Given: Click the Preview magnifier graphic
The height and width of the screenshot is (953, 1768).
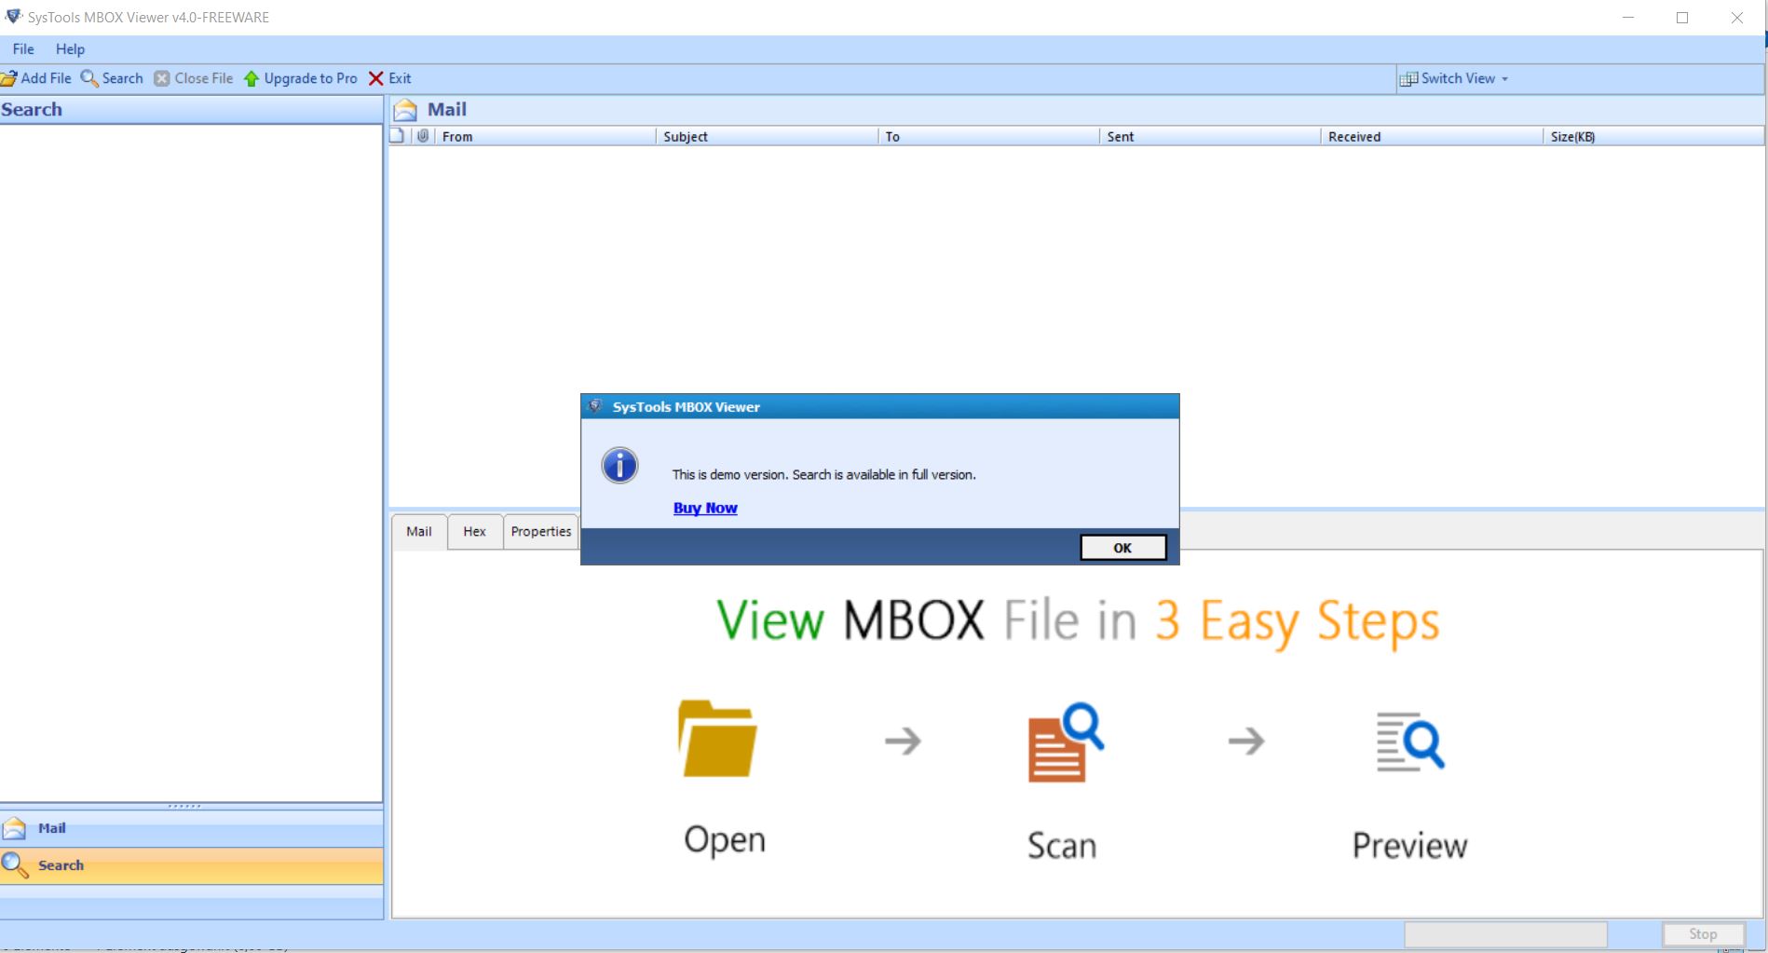Looking at the screenshot, I should point(1410,742).
